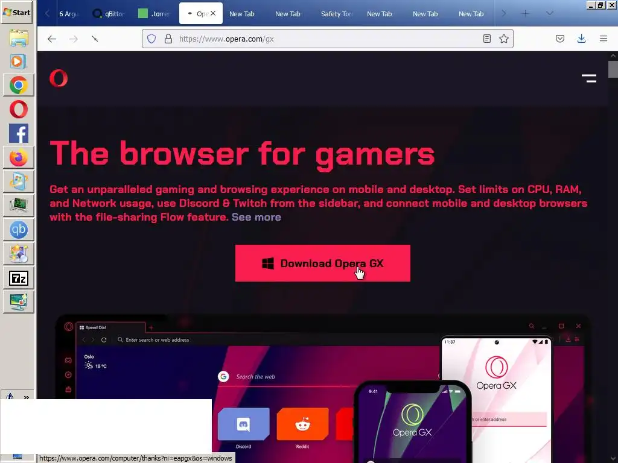This screenshot has height=463, width=618.
Task: Open tracking protection shield icon
Action: click(x=151, y=39)
